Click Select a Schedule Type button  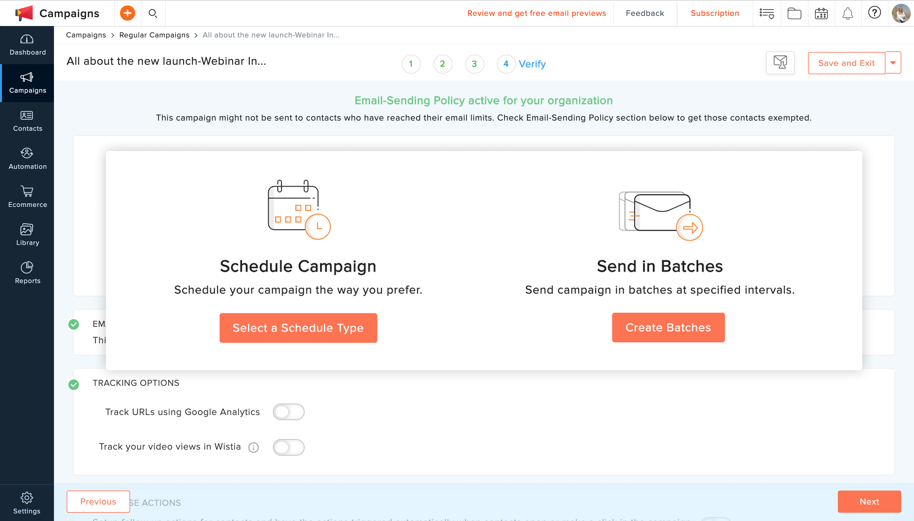click(x=298, y=328)
